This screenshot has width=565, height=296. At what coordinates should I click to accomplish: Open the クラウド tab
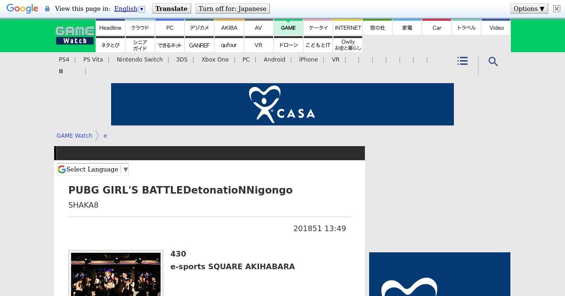coord(140,28)
